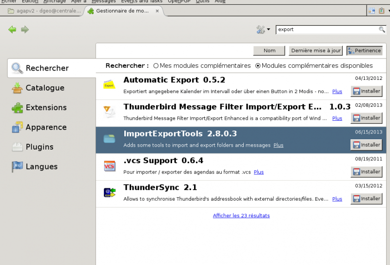Select the .vcs Support 0.6.4 title
Screen dimensions: 390x265
click(163, 161)
